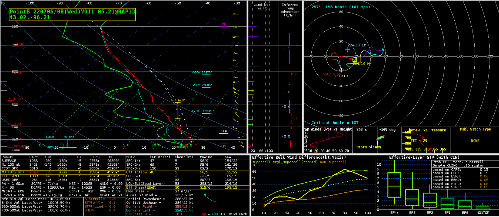Click the 'ConvT = 92F' value
This screenshot has height=217, width=499.
click(x=82, y=191)
